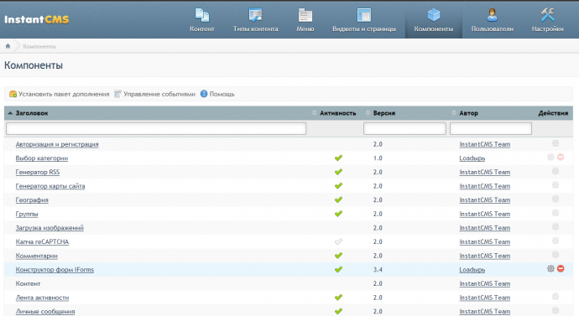The image size is (579, 316).
Task: Open settings gear for Капча reCAPTCHA
Action: (556, 241)
